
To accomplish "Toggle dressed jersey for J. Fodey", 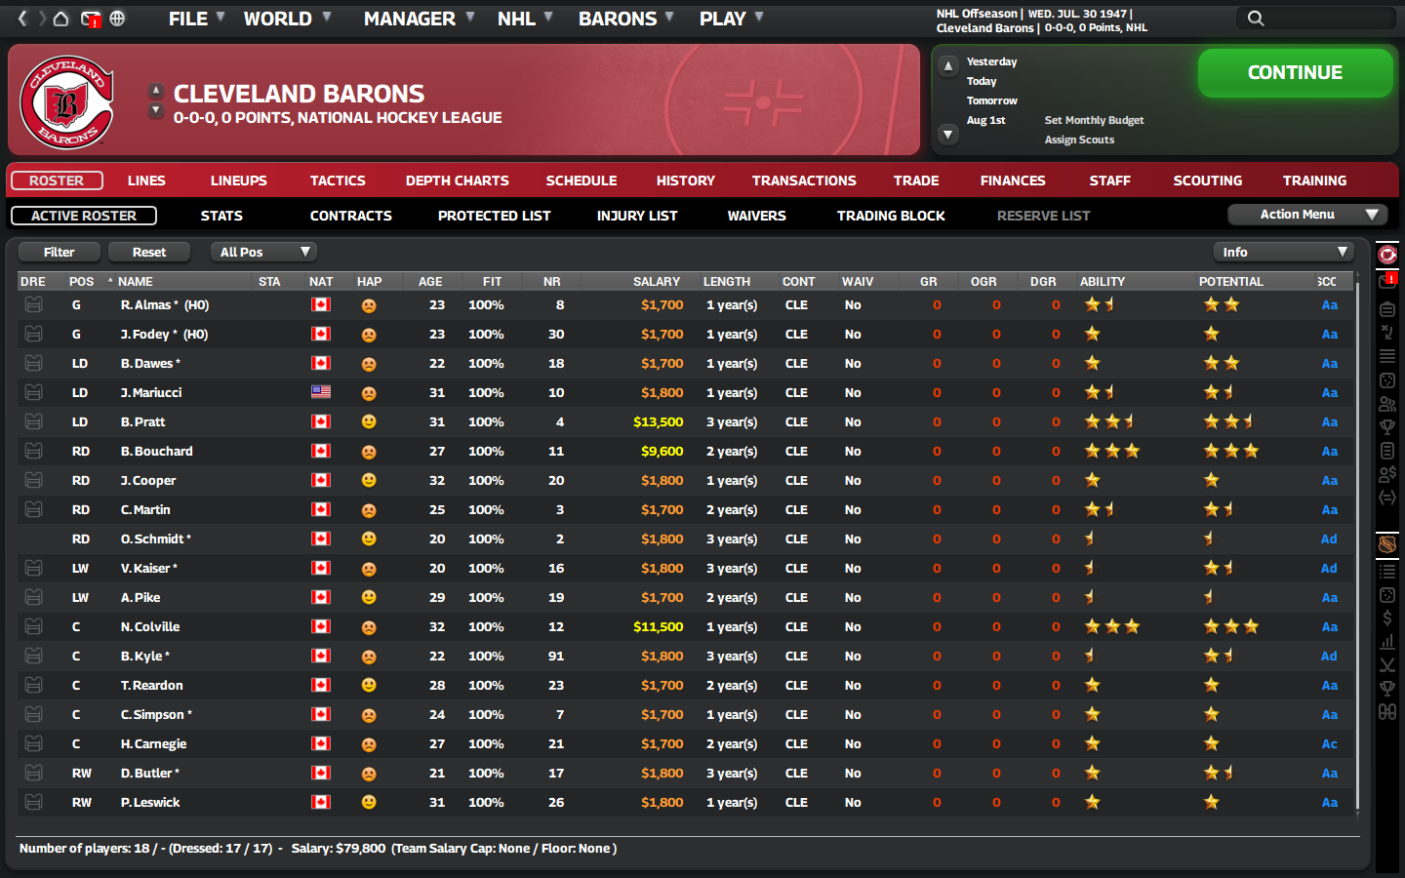I will pos(33,334).
